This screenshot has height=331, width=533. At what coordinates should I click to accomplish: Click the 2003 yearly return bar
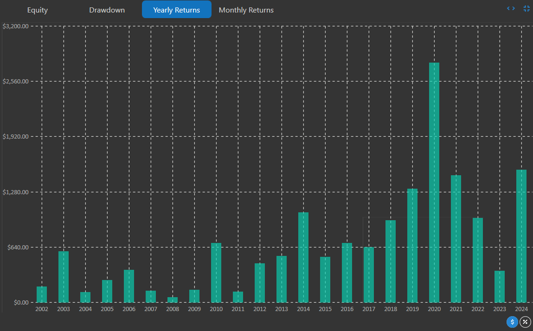(x=64, y=277)
